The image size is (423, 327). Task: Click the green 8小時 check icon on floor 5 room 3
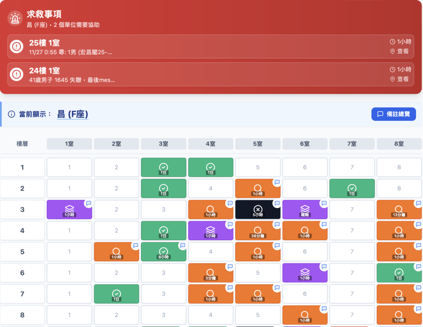(163, 252)
